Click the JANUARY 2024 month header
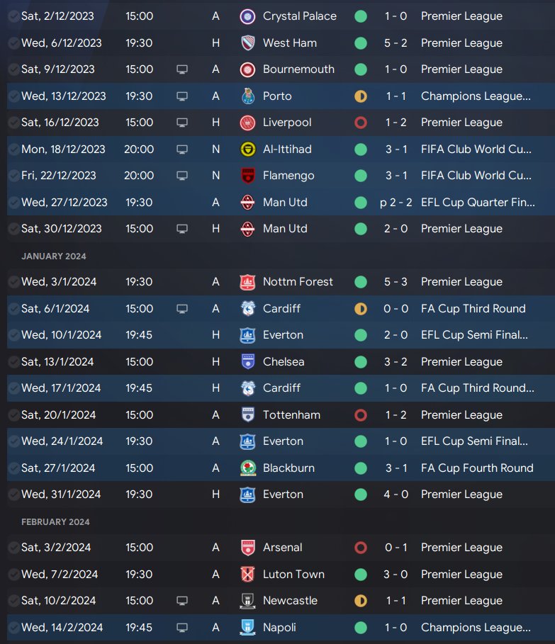 coord(54,256)
